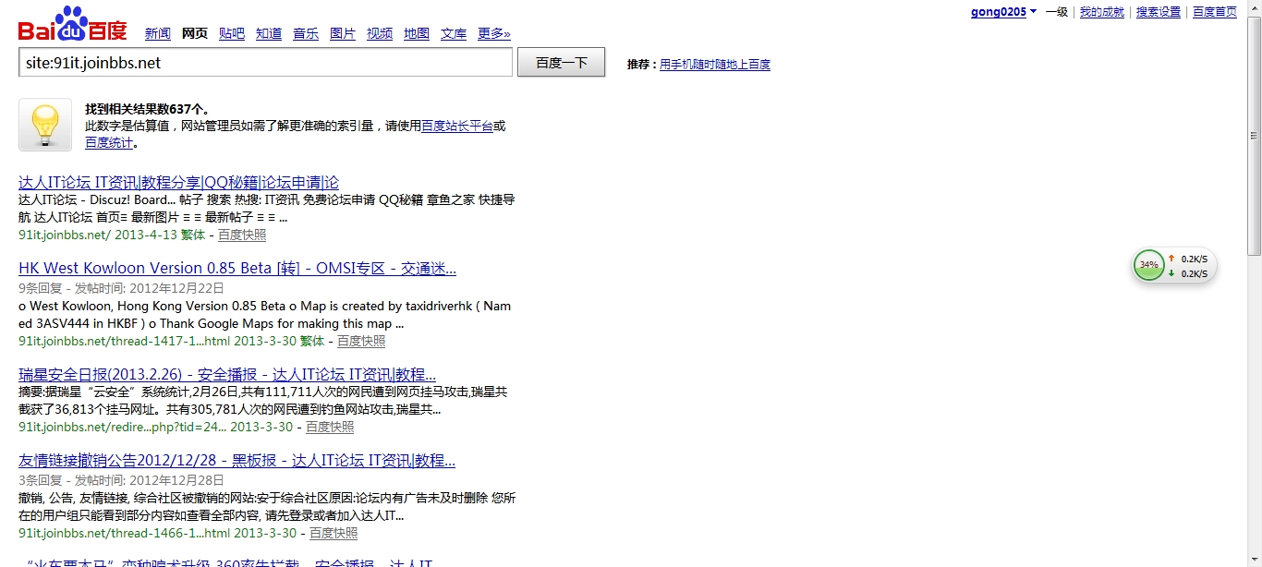The width and height of the screenshot is (1262, 567).
Task: Open 瑞星安全日报(2013.2.26) result
Action: click(x=227, y=375)
